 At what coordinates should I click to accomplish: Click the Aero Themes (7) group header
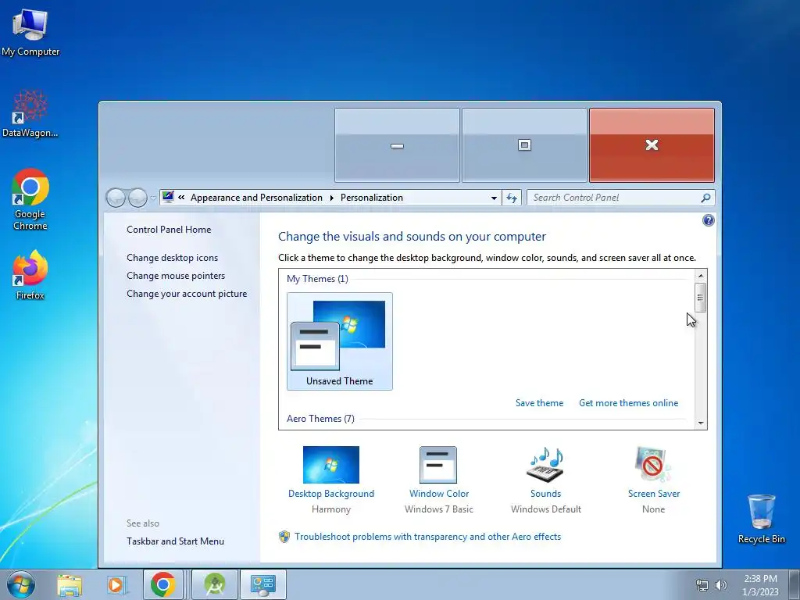tap(320, 419)
